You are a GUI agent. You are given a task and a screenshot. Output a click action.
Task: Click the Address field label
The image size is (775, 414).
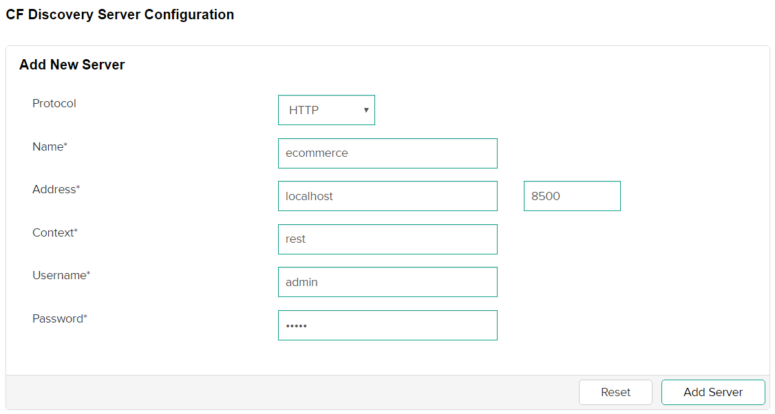click(54, 189)
